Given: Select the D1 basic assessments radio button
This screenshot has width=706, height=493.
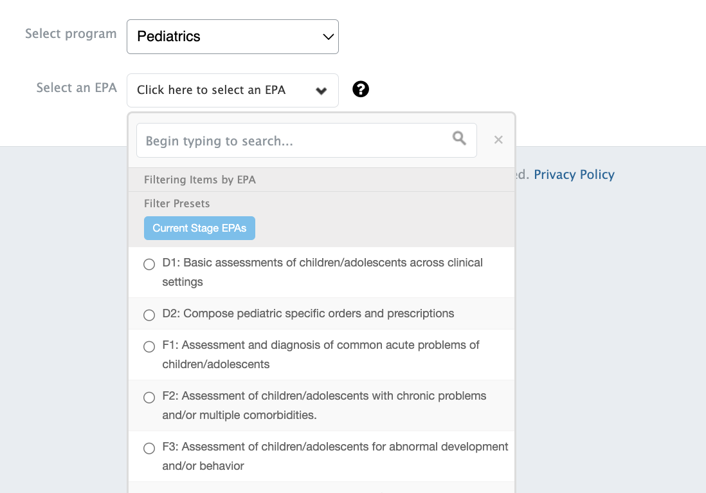Looking at the screenshot, I should click(149, 265).
